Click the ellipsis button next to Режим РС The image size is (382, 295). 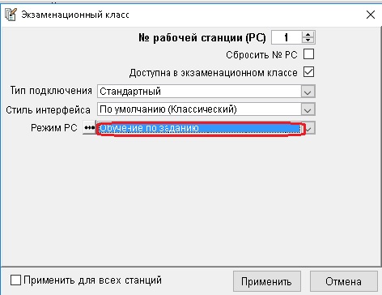tap(89, 127)
